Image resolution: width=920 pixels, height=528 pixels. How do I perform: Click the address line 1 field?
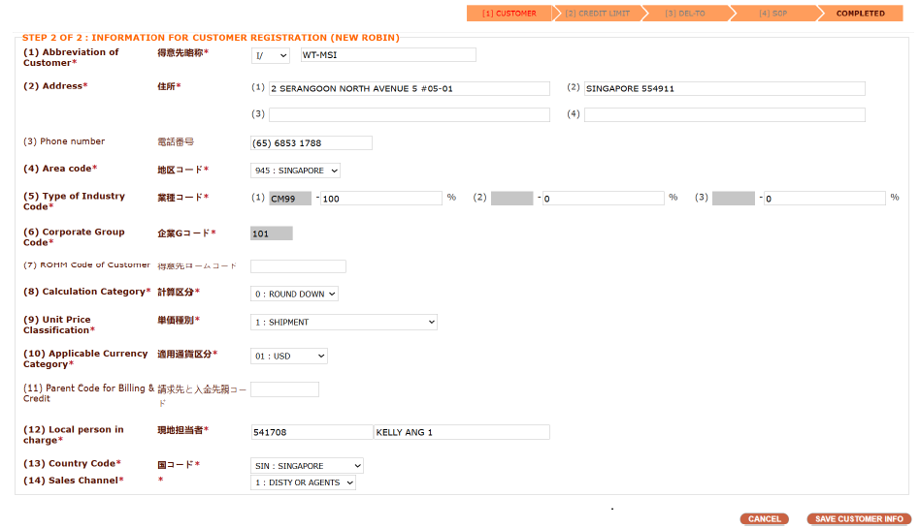tap(409, 88)
